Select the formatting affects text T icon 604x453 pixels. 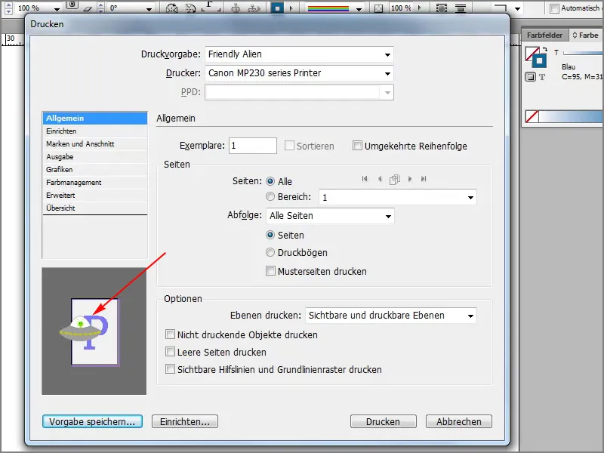tap(542, 77)
